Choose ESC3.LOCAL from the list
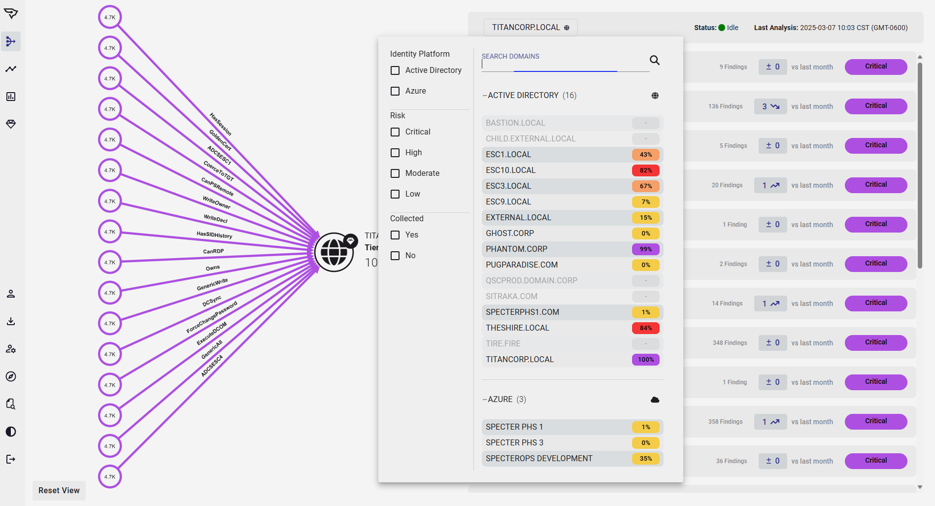Image resolution: width=935 pixels, height=506 pixels. pos(572,186)
